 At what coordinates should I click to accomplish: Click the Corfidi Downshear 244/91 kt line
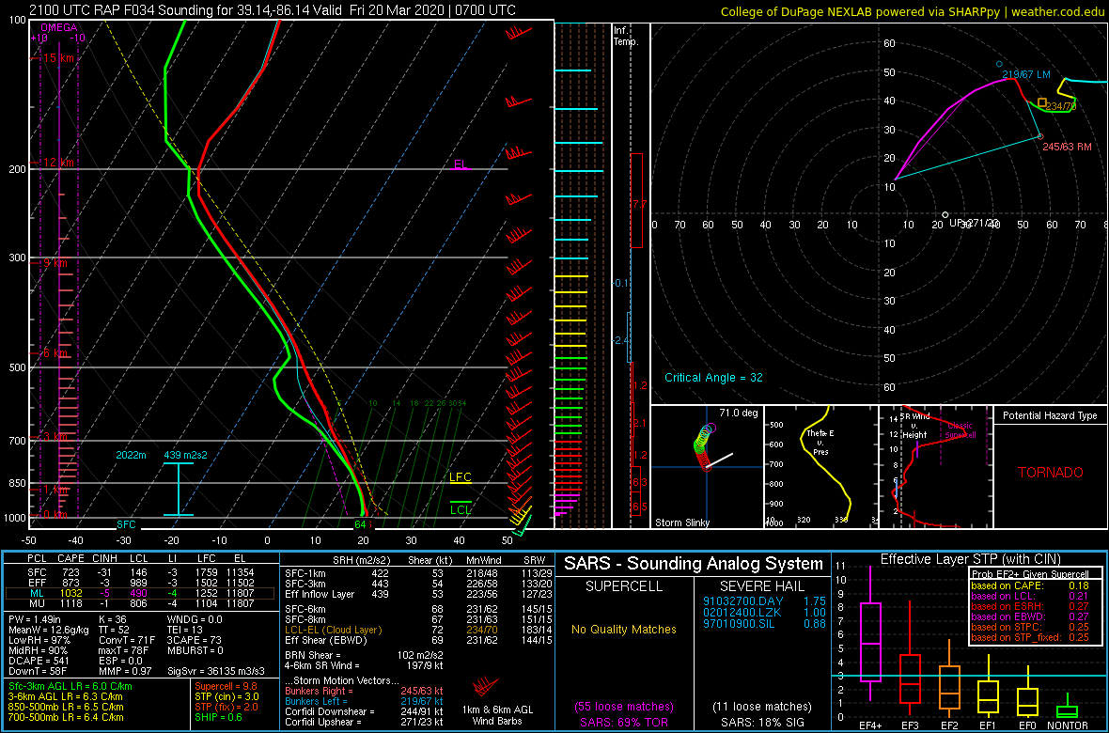[364, 711]
